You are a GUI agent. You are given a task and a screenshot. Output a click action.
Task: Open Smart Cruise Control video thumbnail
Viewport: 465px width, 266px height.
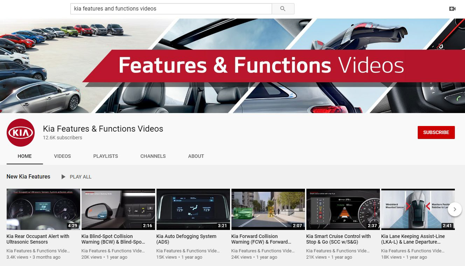point(343,209)
